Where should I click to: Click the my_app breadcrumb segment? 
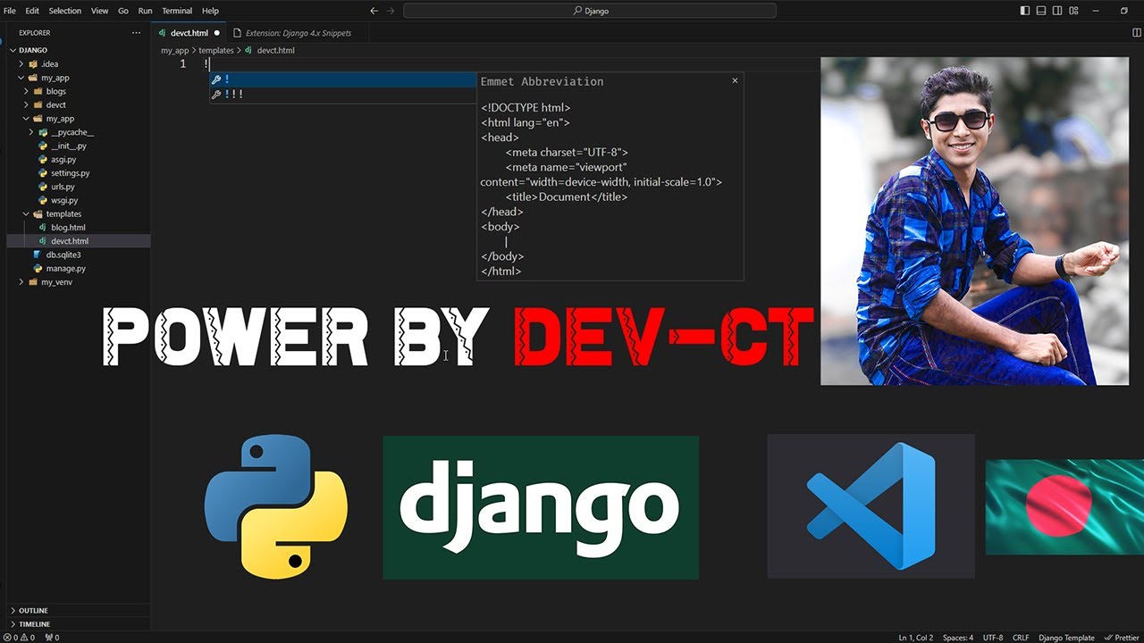click(x=174, y=51)
